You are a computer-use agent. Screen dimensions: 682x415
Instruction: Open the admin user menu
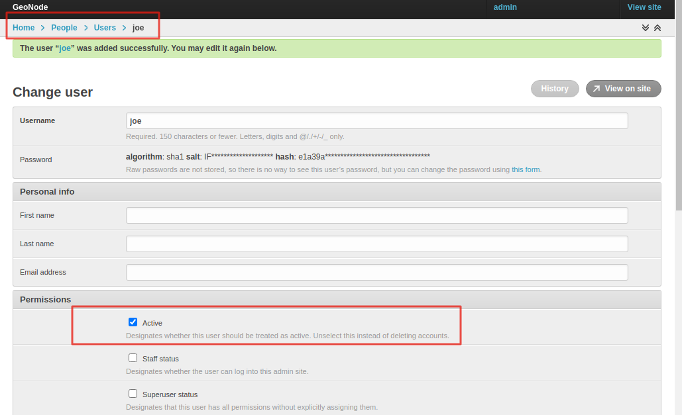505,7
